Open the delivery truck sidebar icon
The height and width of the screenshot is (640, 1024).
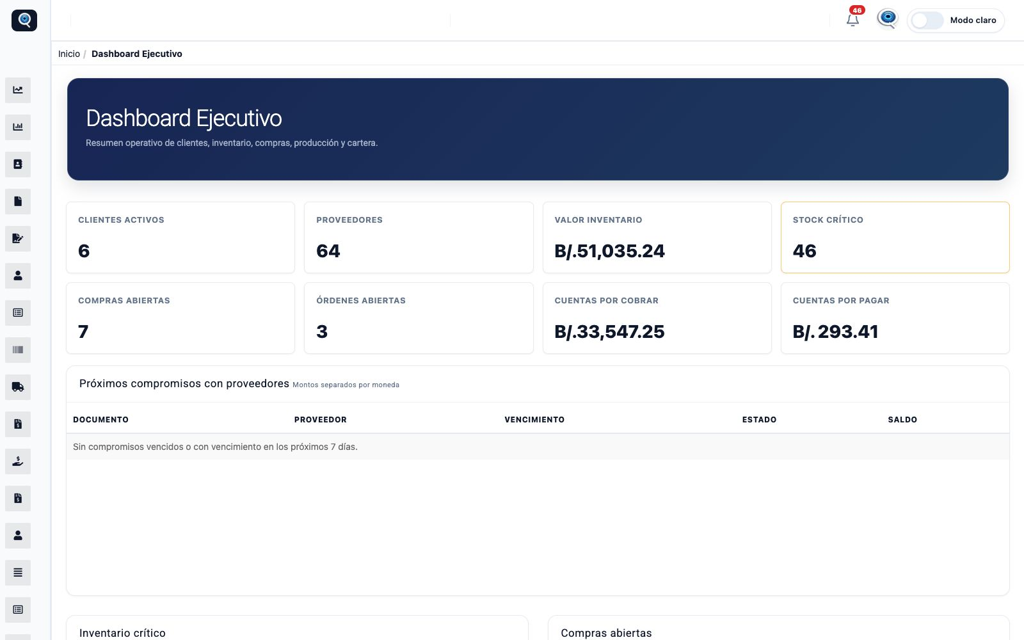[18, 387]
